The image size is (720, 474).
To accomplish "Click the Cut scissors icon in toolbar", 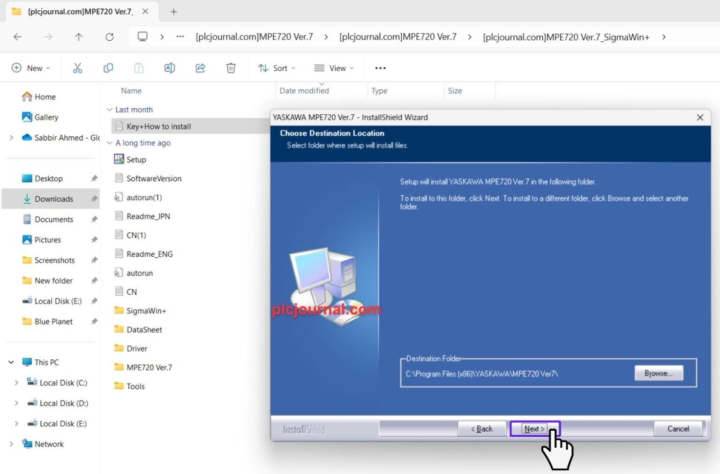I will 77,68.
